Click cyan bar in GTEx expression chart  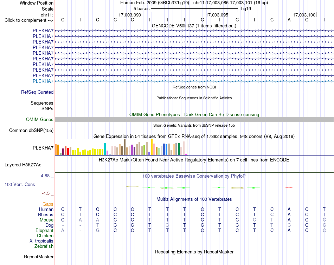[x=105, y=149]
